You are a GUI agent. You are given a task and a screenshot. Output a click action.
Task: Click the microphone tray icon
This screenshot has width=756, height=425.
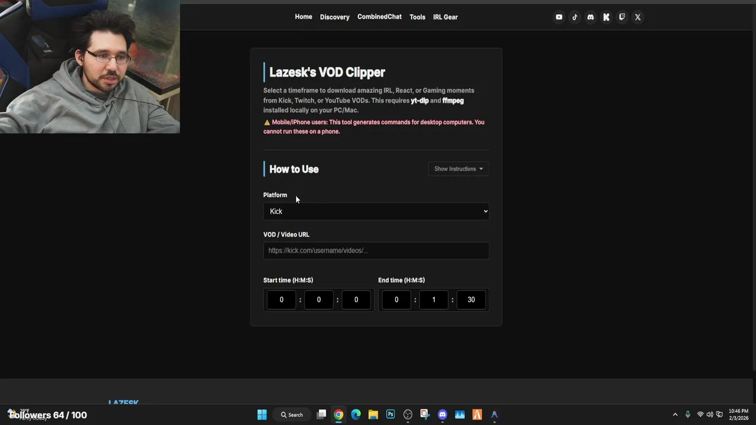pos(687,414)
